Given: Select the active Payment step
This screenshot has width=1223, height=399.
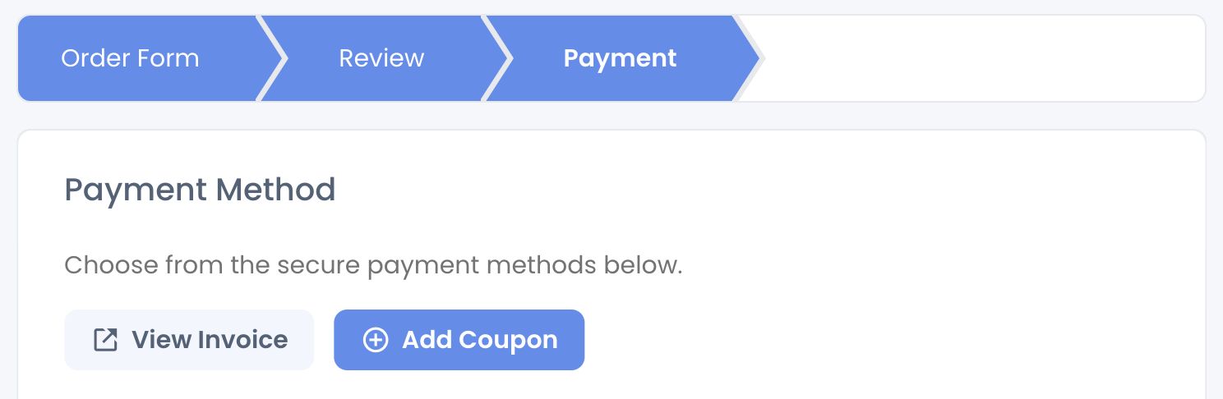Looking at the screenshot, I should click(620, 58).
